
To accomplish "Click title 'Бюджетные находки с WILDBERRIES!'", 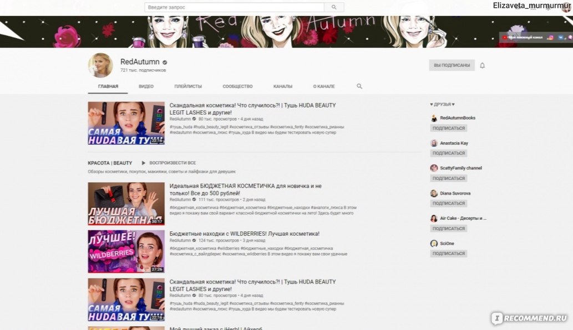I will pyautogui.click(x=245, y=234).
